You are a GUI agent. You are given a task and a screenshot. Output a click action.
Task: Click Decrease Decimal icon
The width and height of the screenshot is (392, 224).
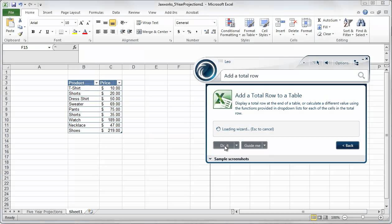pos(214,32)
